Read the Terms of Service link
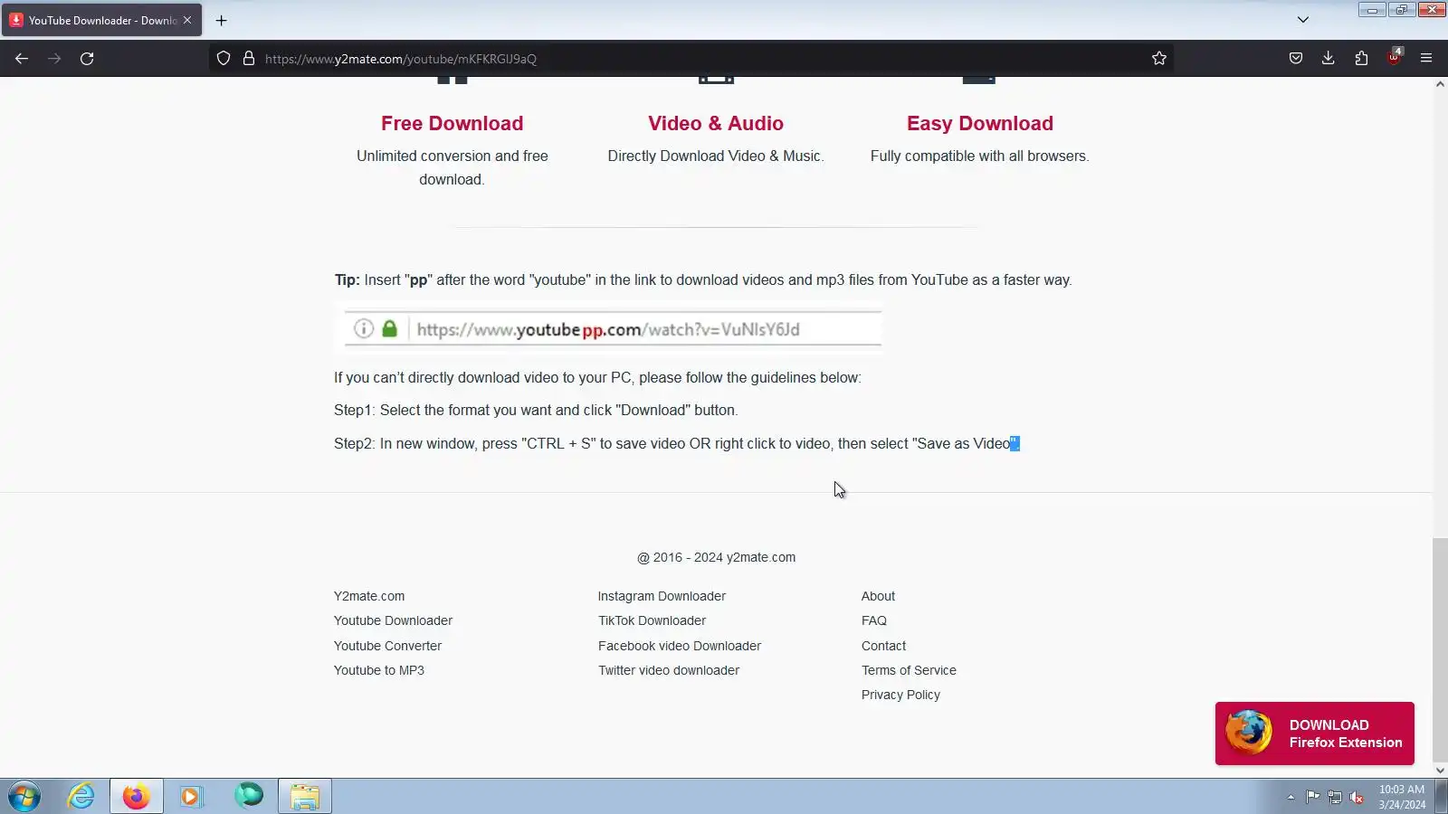This screenshot has height=814, width=1448. pos(909,670)
